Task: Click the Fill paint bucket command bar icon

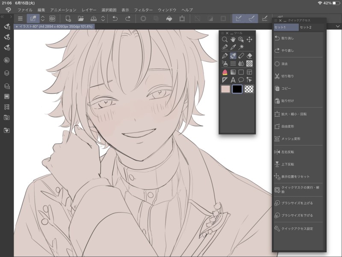Action: pyautogui.click(x=169, y=18)
